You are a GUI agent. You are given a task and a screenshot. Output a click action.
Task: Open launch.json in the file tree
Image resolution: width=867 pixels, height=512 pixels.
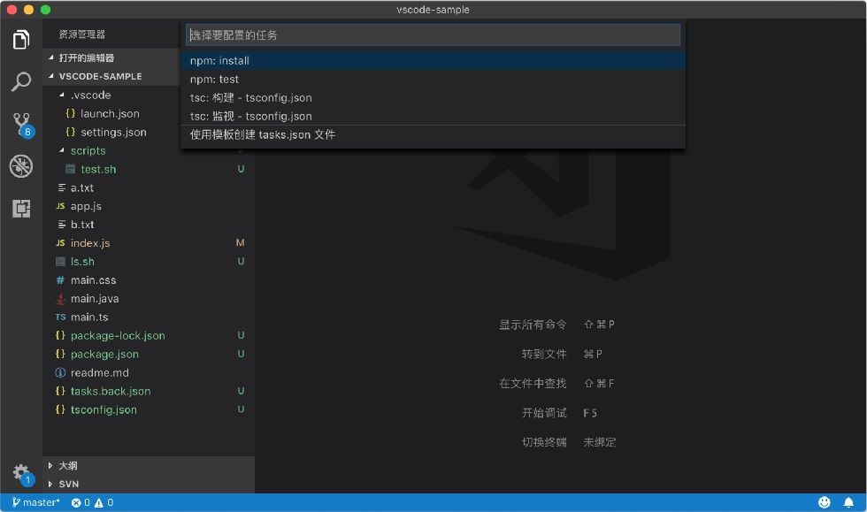[x=110, y=113]
